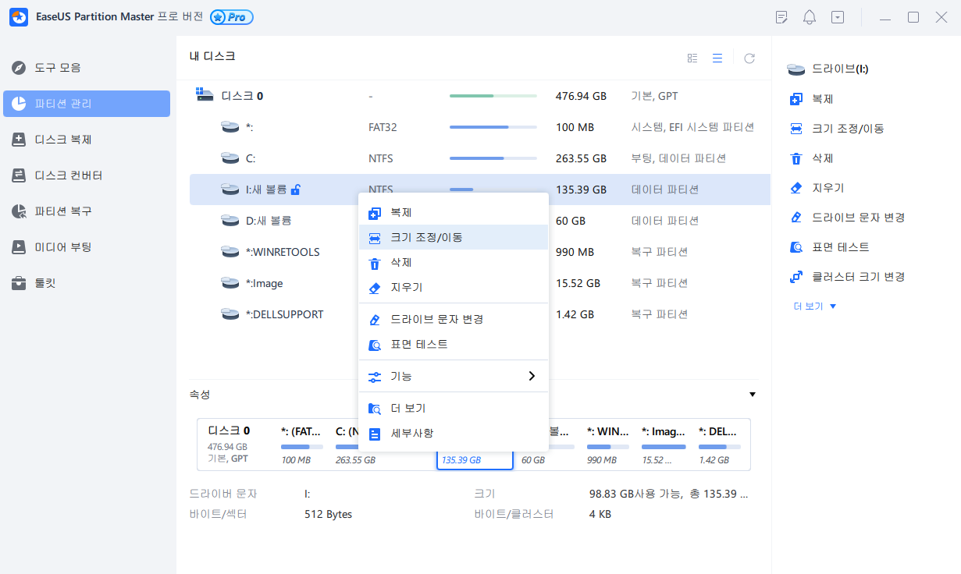
Task: Refresh the disk list
Action: [x=749, y=57]
